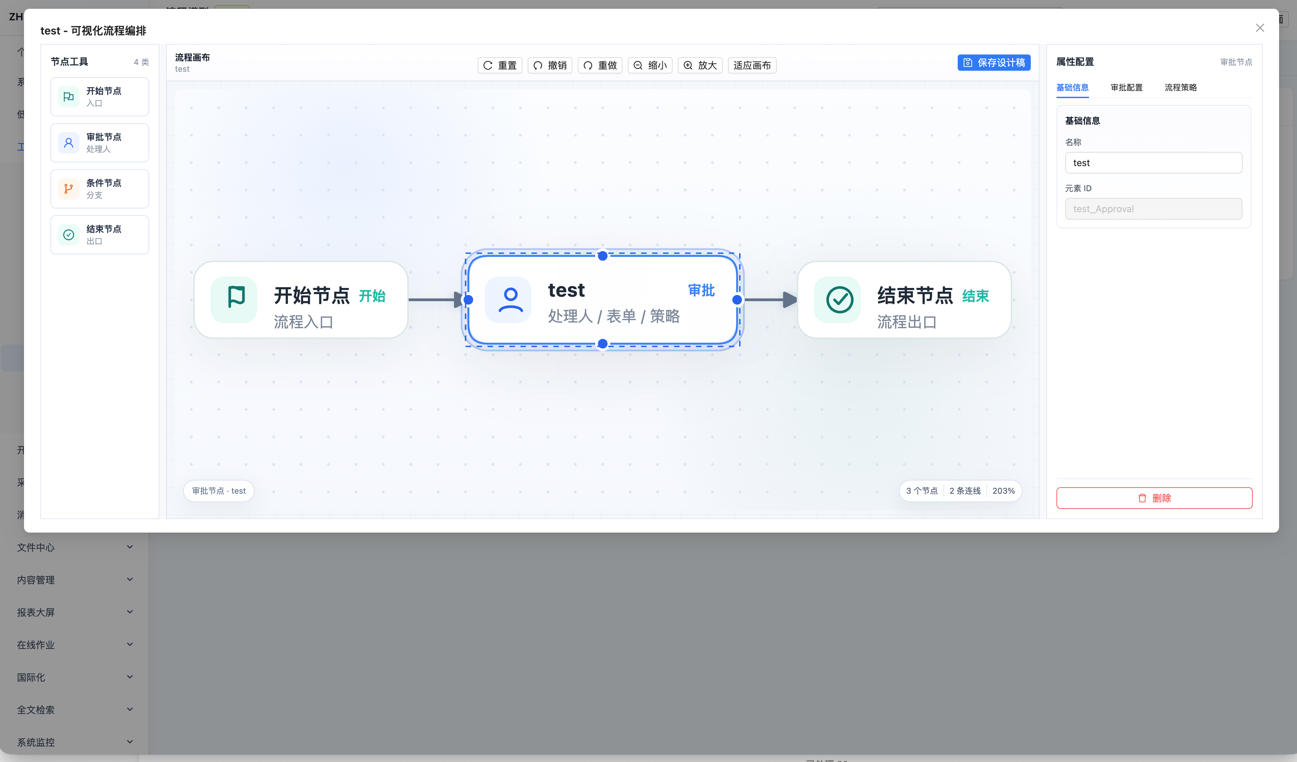Click the 2 条连线 counter

(965, 491)
